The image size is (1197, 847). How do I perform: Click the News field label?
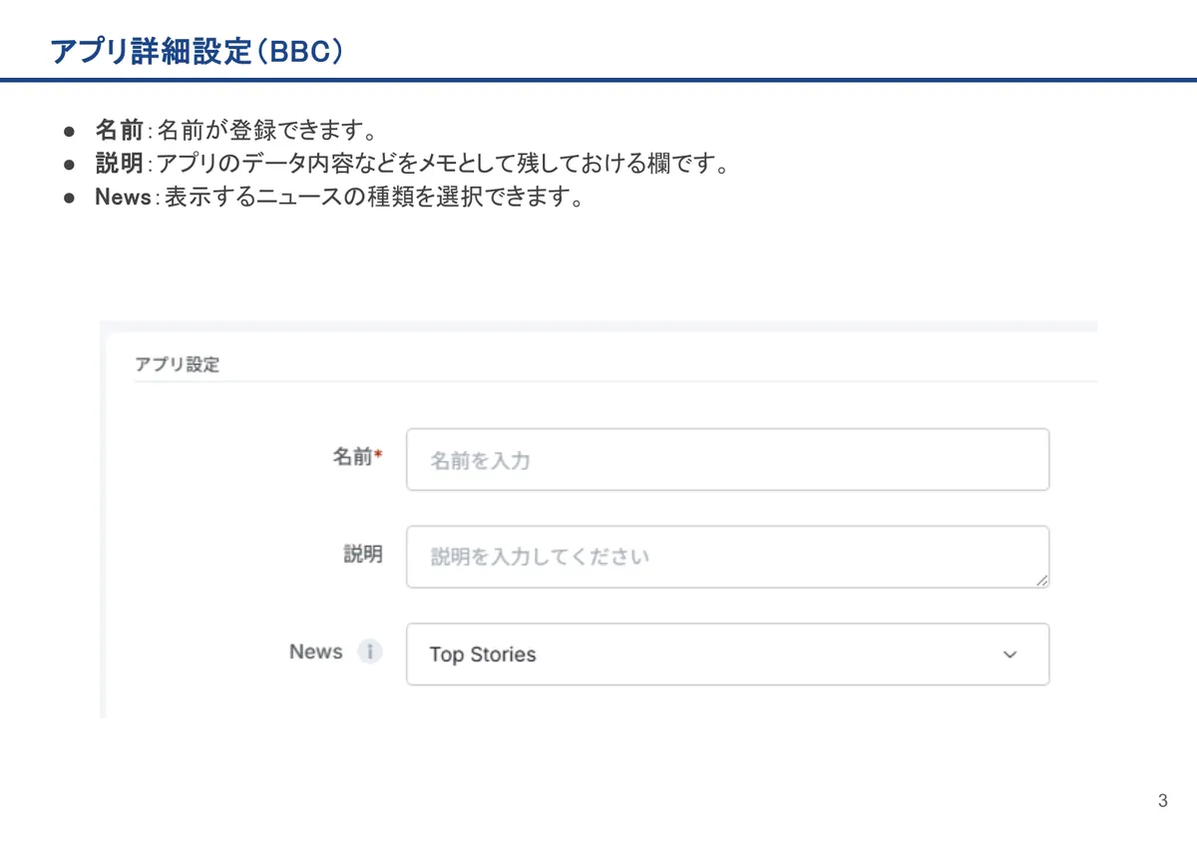[x=316, y=652]
